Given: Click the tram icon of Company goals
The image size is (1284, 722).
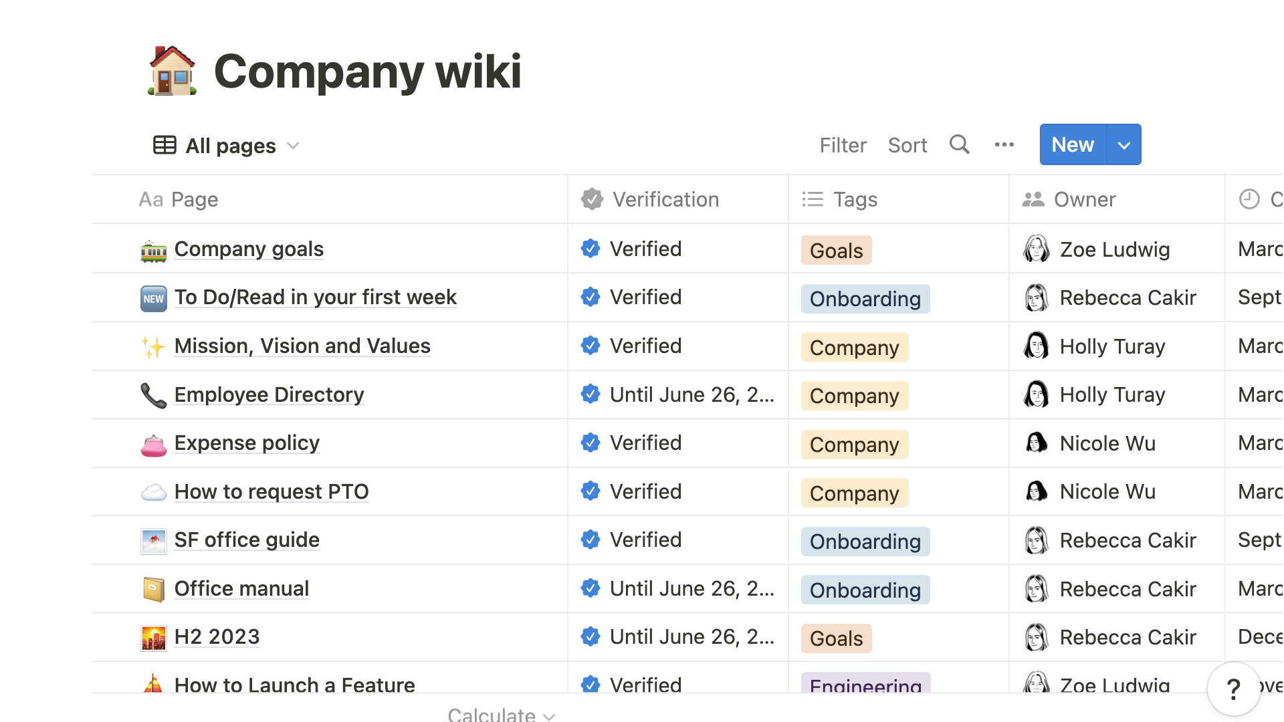Looking at the screenshot, I should click(x=154, y=250).
